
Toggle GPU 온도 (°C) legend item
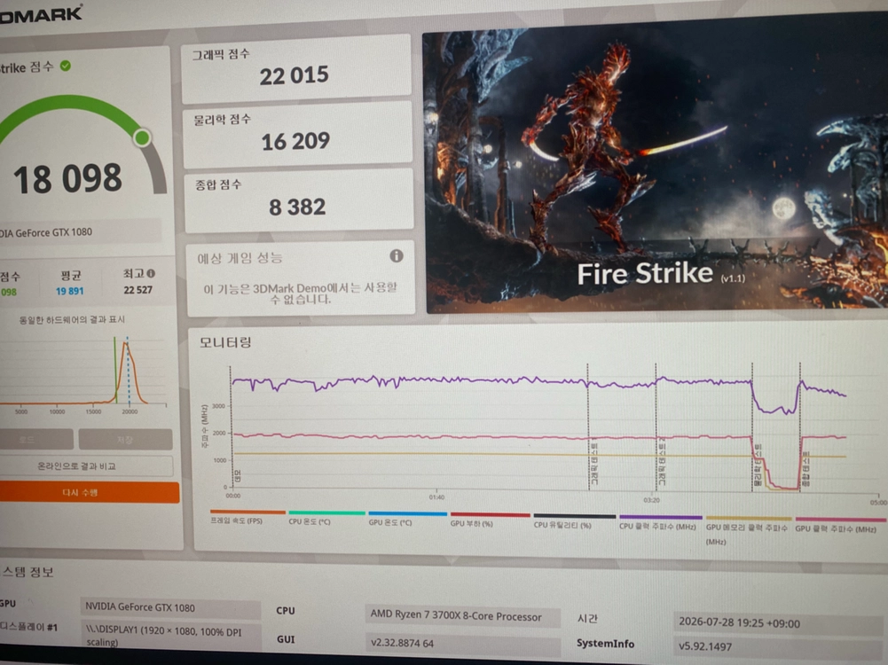[407, 519]
